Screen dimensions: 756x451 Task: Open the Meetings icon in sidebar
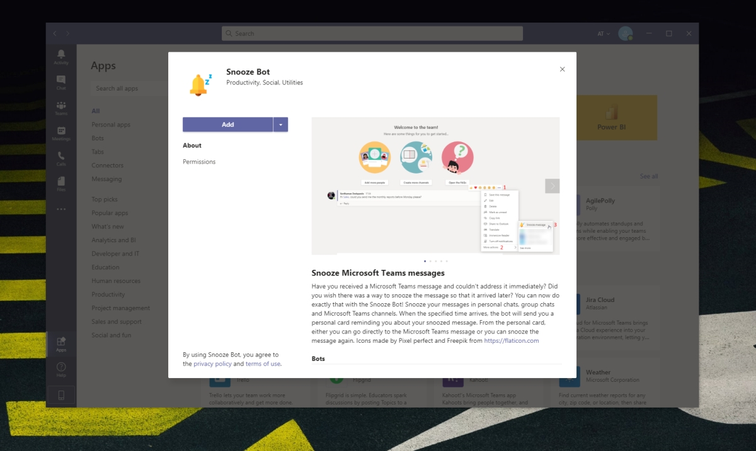[61, 133]
